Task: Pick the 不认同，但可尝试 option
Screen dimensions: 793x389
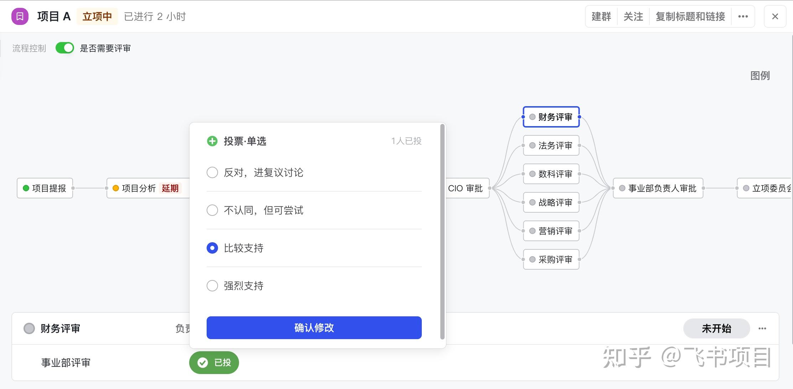Action: [x=212, y=210]
